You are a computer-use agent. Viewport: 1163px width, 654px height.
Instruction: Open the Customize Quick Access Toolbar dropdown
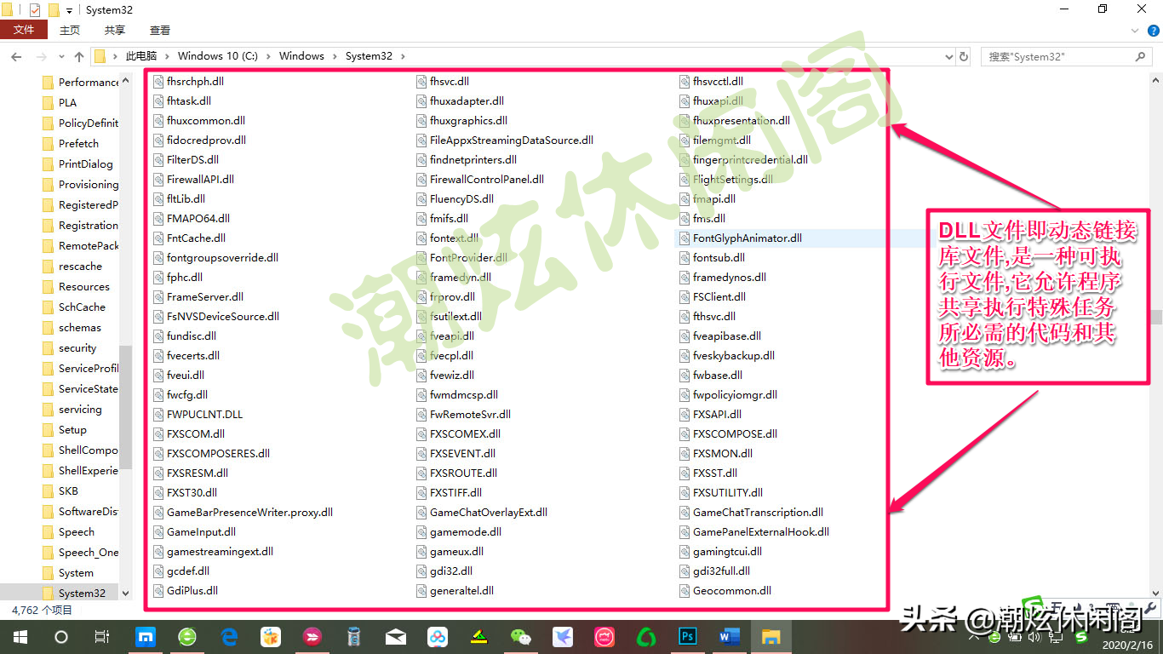pos(69,11)
